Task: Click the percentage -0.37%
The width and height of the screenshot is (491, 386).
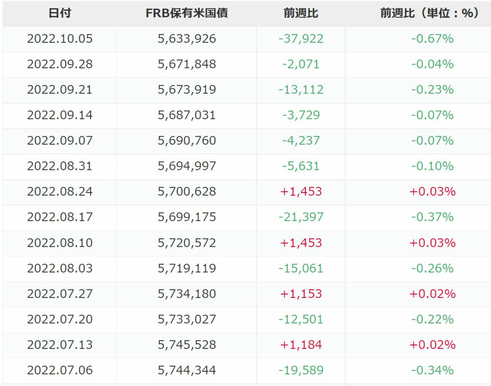Action: 432,217
